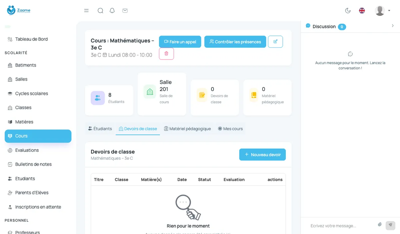Navigate to Cycles scolaires
The height and width of the screenshot is (234, 400).
click(x=38, y=94)
